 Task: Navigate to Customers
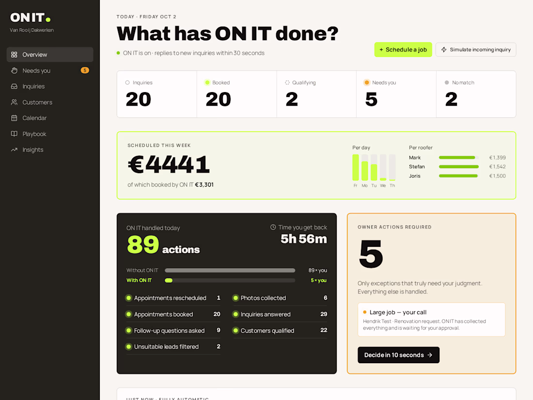pos(50,102)
